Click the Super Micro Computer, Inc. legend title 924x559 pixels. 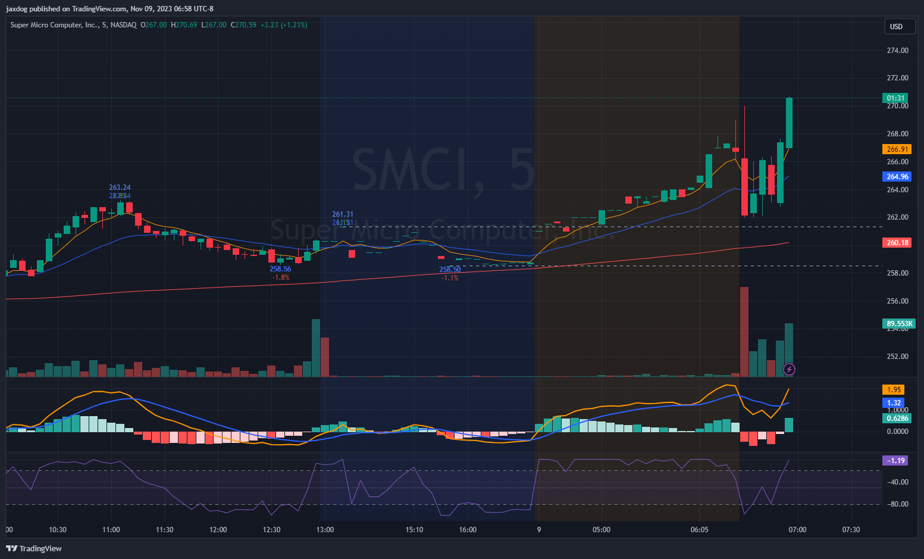(x=54, y=25)
